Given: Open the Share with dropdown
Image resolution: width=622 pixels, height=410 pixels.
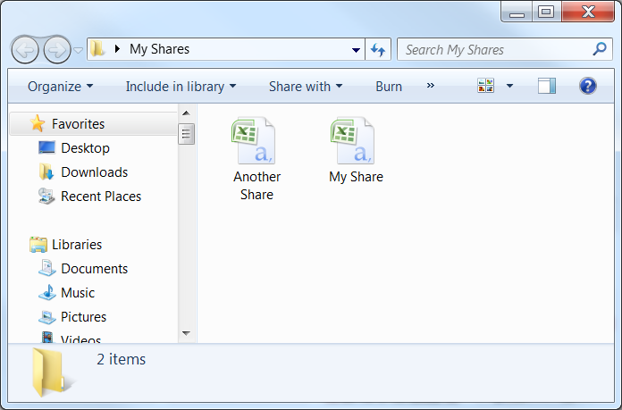Looking at the screenshot, I should [x=306, y=87].
